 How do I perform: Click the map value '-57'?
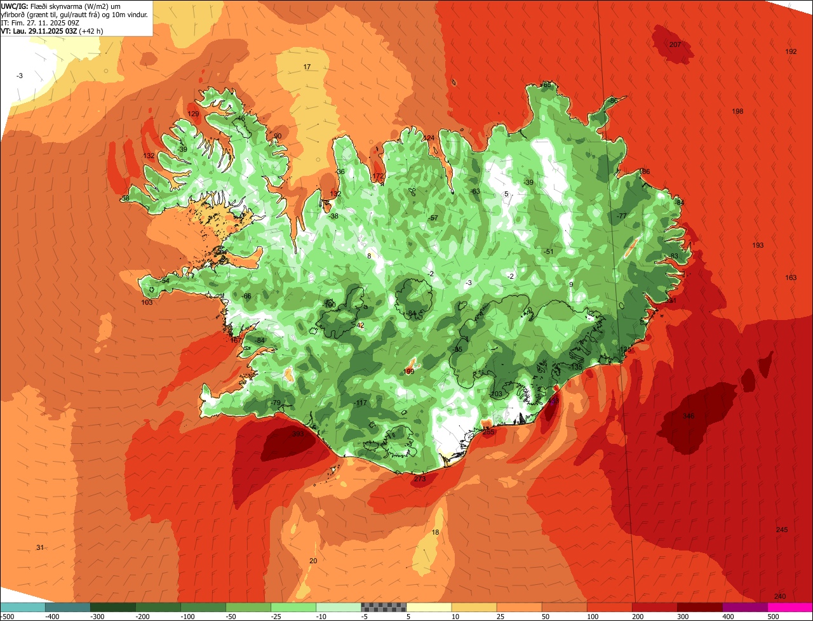coord(433,218)
